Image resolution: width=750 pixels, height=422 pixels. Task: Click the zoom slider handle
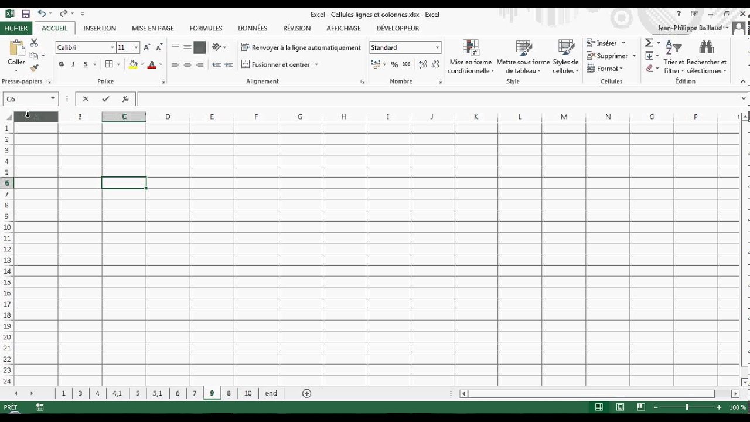[687, 407]
